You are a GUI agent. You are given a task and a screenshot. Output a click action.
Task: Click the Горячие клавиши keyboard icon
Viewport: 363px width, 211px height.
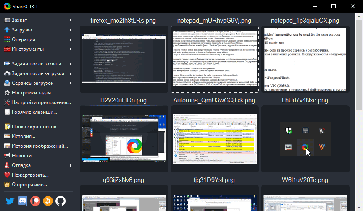coord(7,112)
